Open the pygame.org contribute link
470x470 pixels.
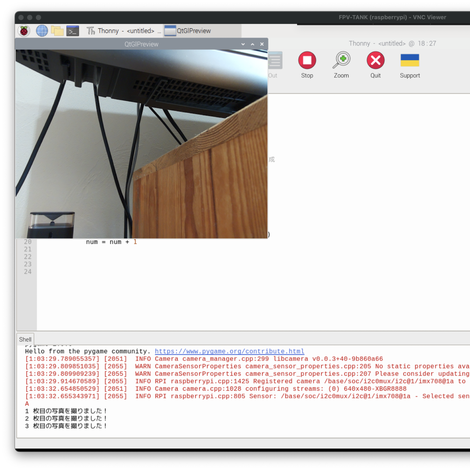point(229,351)
